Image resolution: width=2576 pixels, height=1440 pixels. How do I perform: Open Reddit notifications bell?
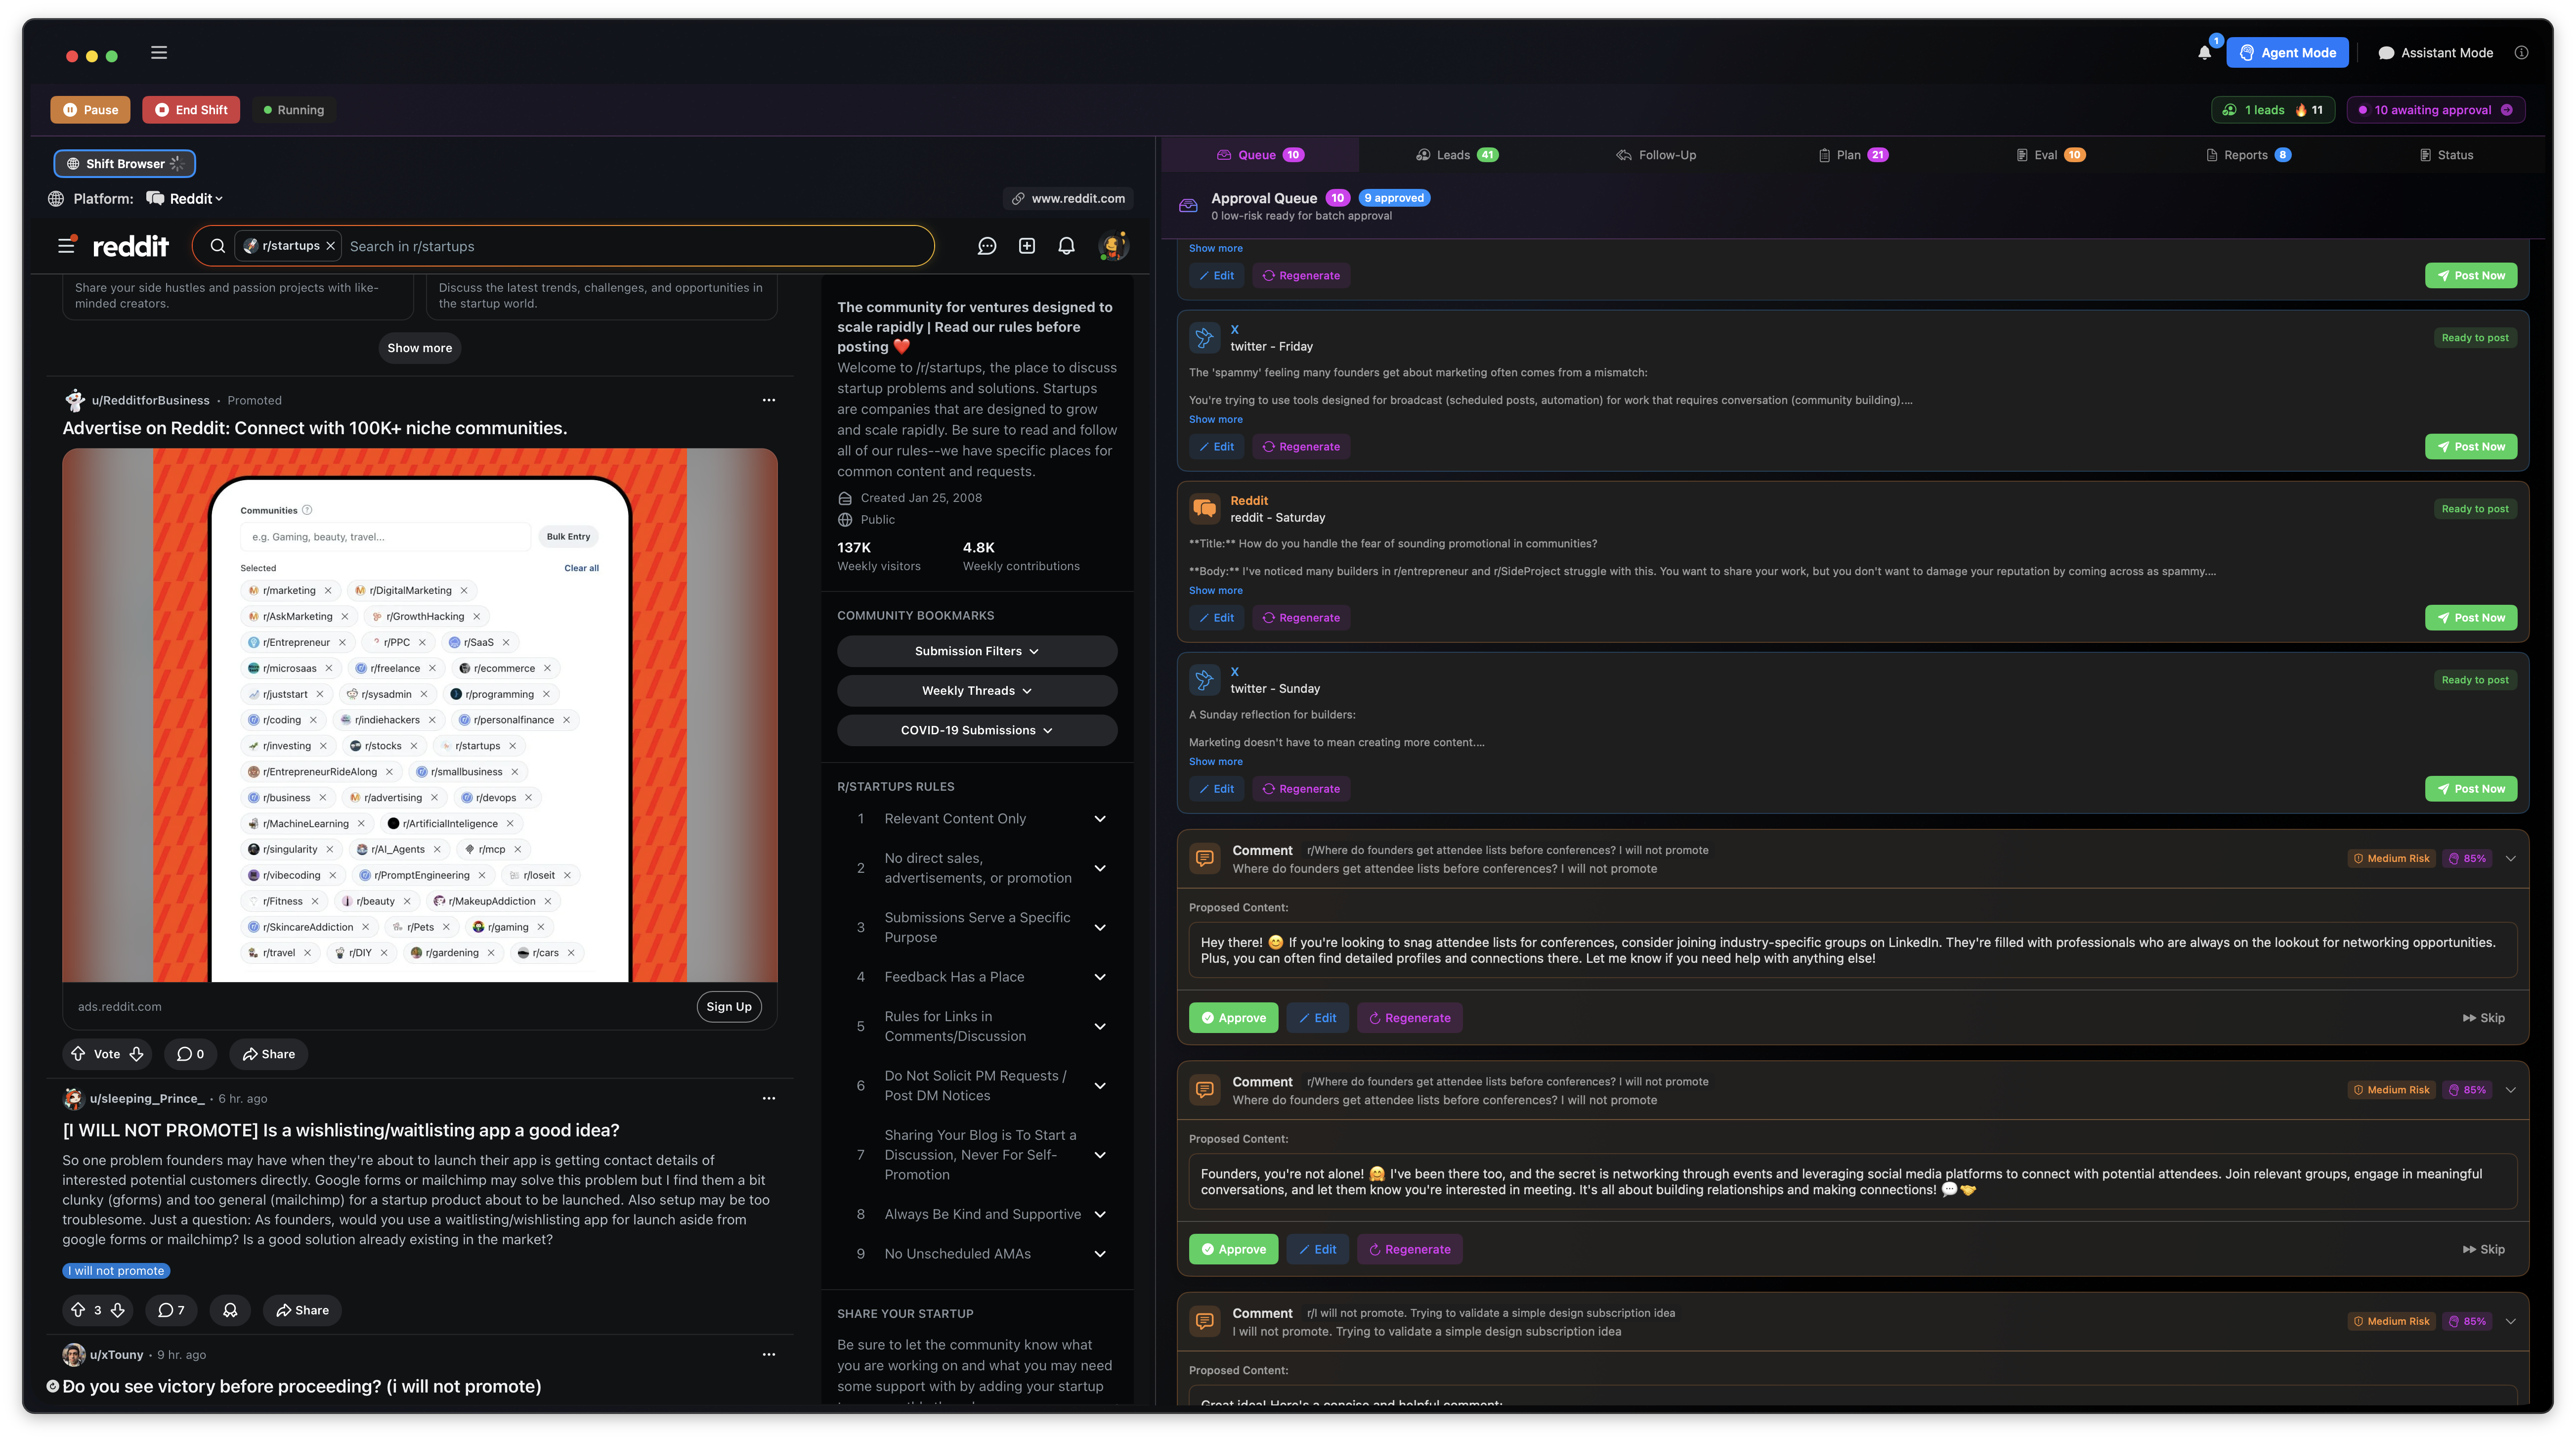tap(1067, 246)
